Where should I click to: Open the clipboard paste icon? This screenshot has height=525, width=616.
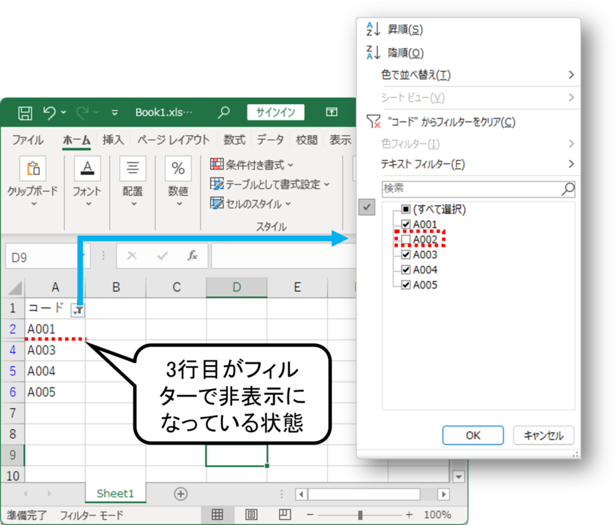(x=32, y=167)
